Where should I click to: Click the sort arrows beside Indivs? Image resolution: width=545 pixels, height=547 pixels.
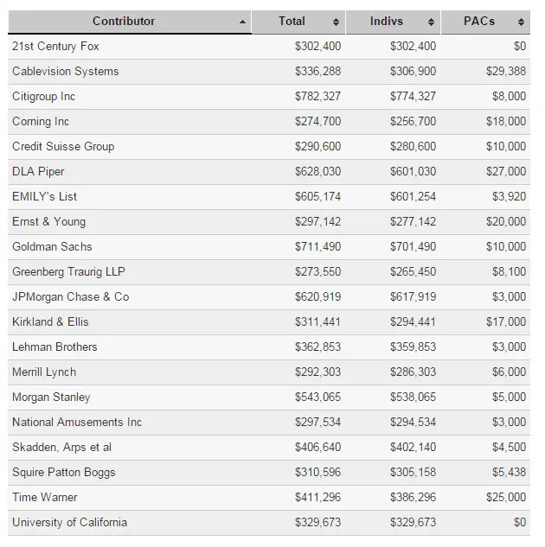pyautogui.click(x=431, y=22)
